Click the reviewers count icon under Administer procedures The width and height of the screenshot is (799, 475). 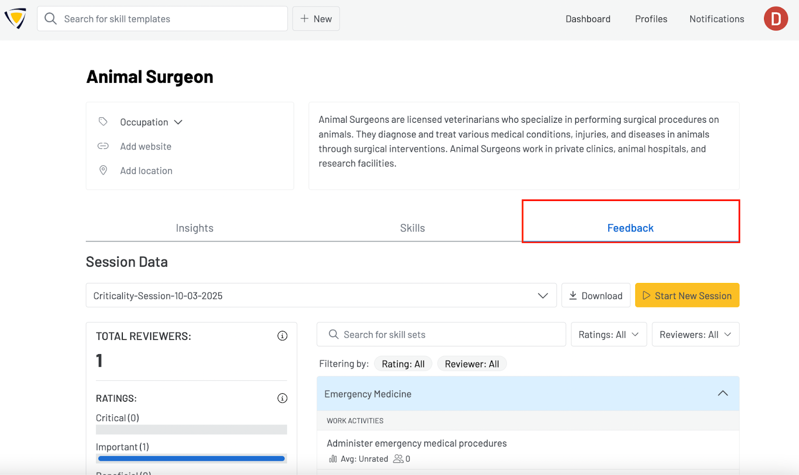click(x=398, y=459)
